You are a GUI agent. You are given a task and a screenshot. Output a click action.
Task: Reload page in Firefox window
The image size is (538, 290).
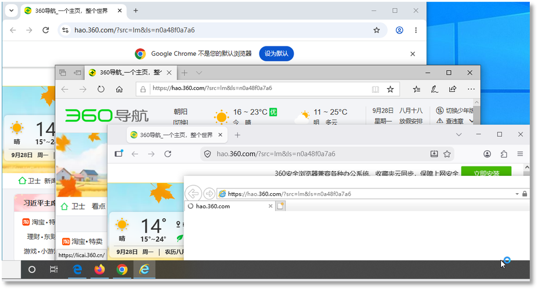168,154
